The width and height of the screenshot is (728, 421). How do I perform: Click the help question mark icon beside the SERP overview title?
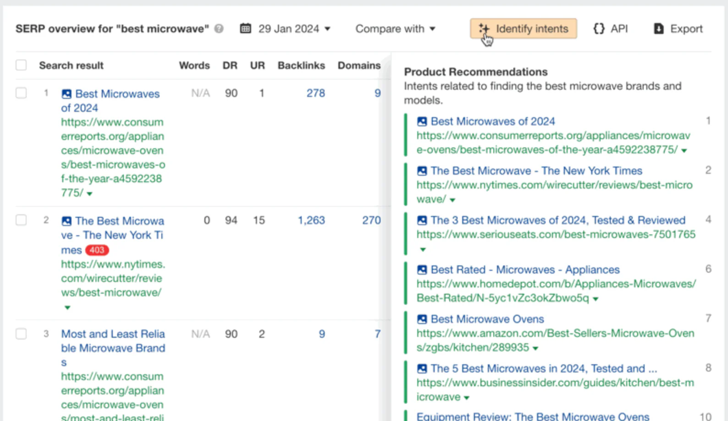point(219,29)
